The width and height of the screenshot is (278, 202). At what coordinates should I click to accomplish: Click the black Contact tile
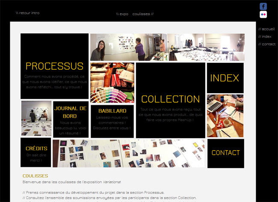coord(225,153)
